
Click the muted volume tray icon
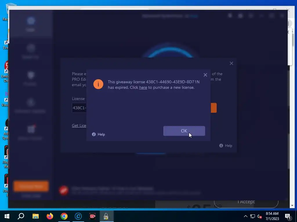point(260,216)
